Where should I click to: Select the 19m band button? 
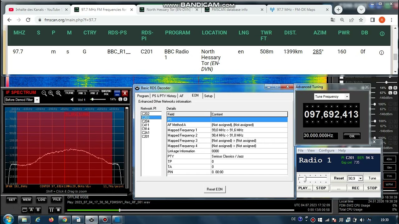pos(389,168)
